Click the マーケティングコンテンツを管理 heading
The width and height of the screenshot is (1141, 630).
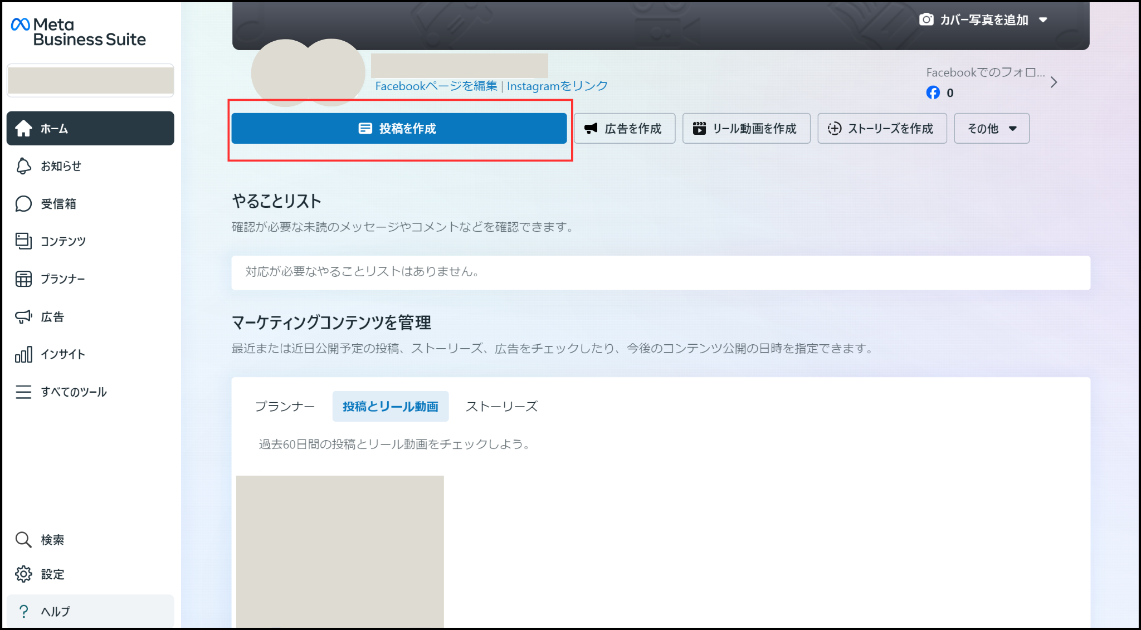click(x=331, y=323)
